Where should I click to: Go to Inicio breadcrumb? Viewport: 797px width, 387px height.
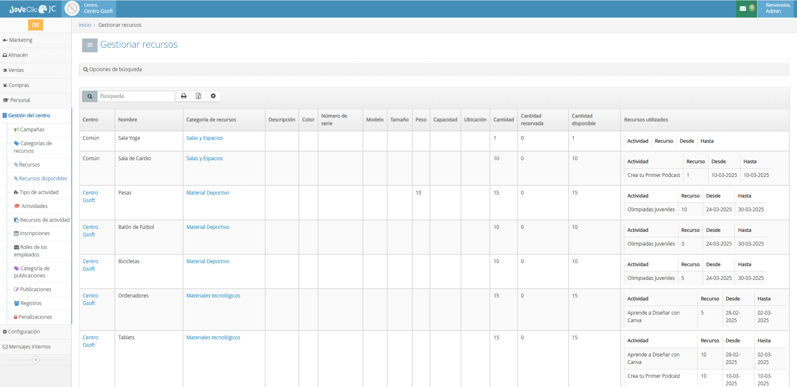(85, 25)
